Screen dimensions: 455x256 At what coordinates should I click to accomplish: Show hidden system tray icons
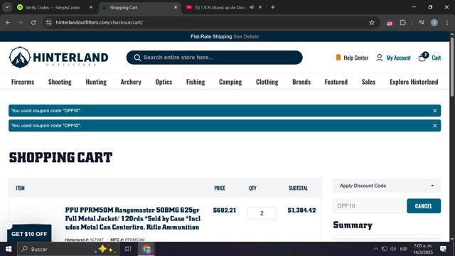click(x=376, y=249)
